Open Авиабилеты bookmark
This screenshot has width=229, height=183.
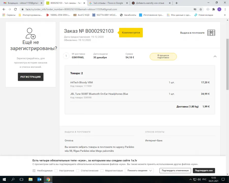click(128, 15)
